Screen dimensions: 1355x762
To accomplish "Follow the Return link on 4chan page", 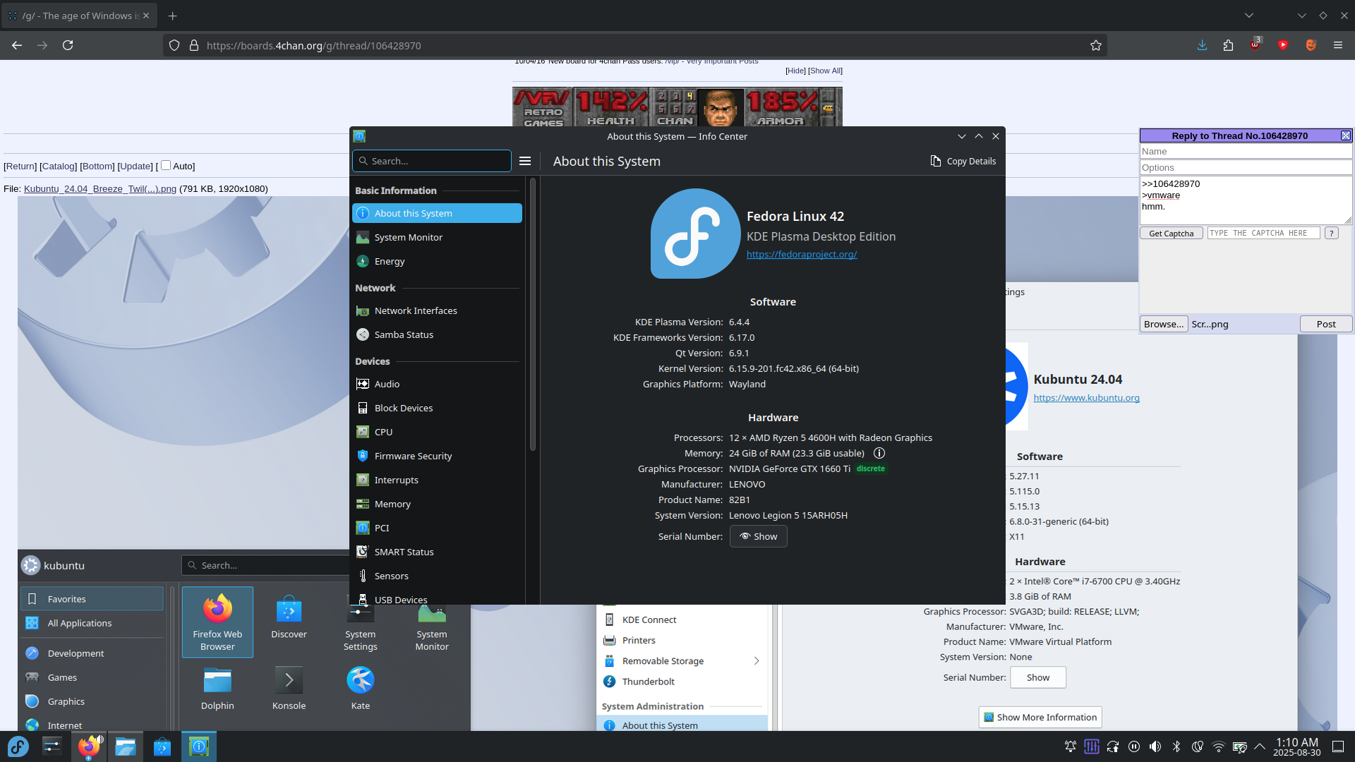I will (20, 166).
